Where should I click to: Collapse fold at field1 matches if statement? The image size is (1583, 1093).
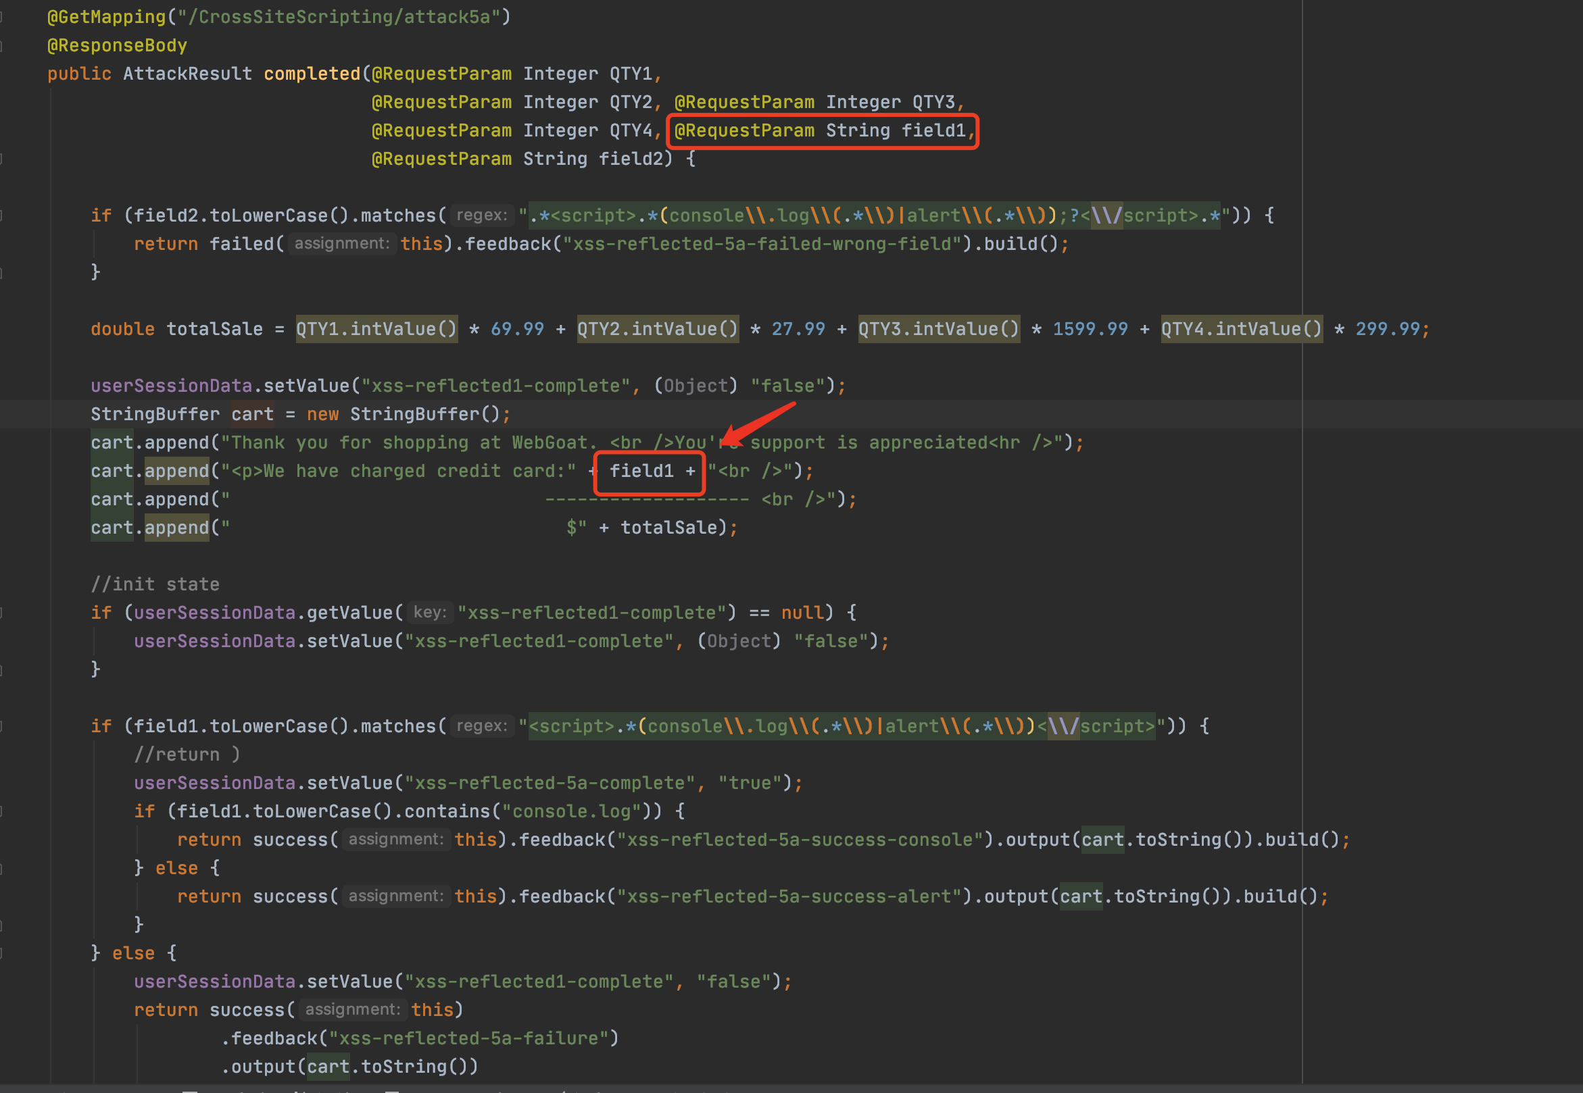(x=2, y=726)
